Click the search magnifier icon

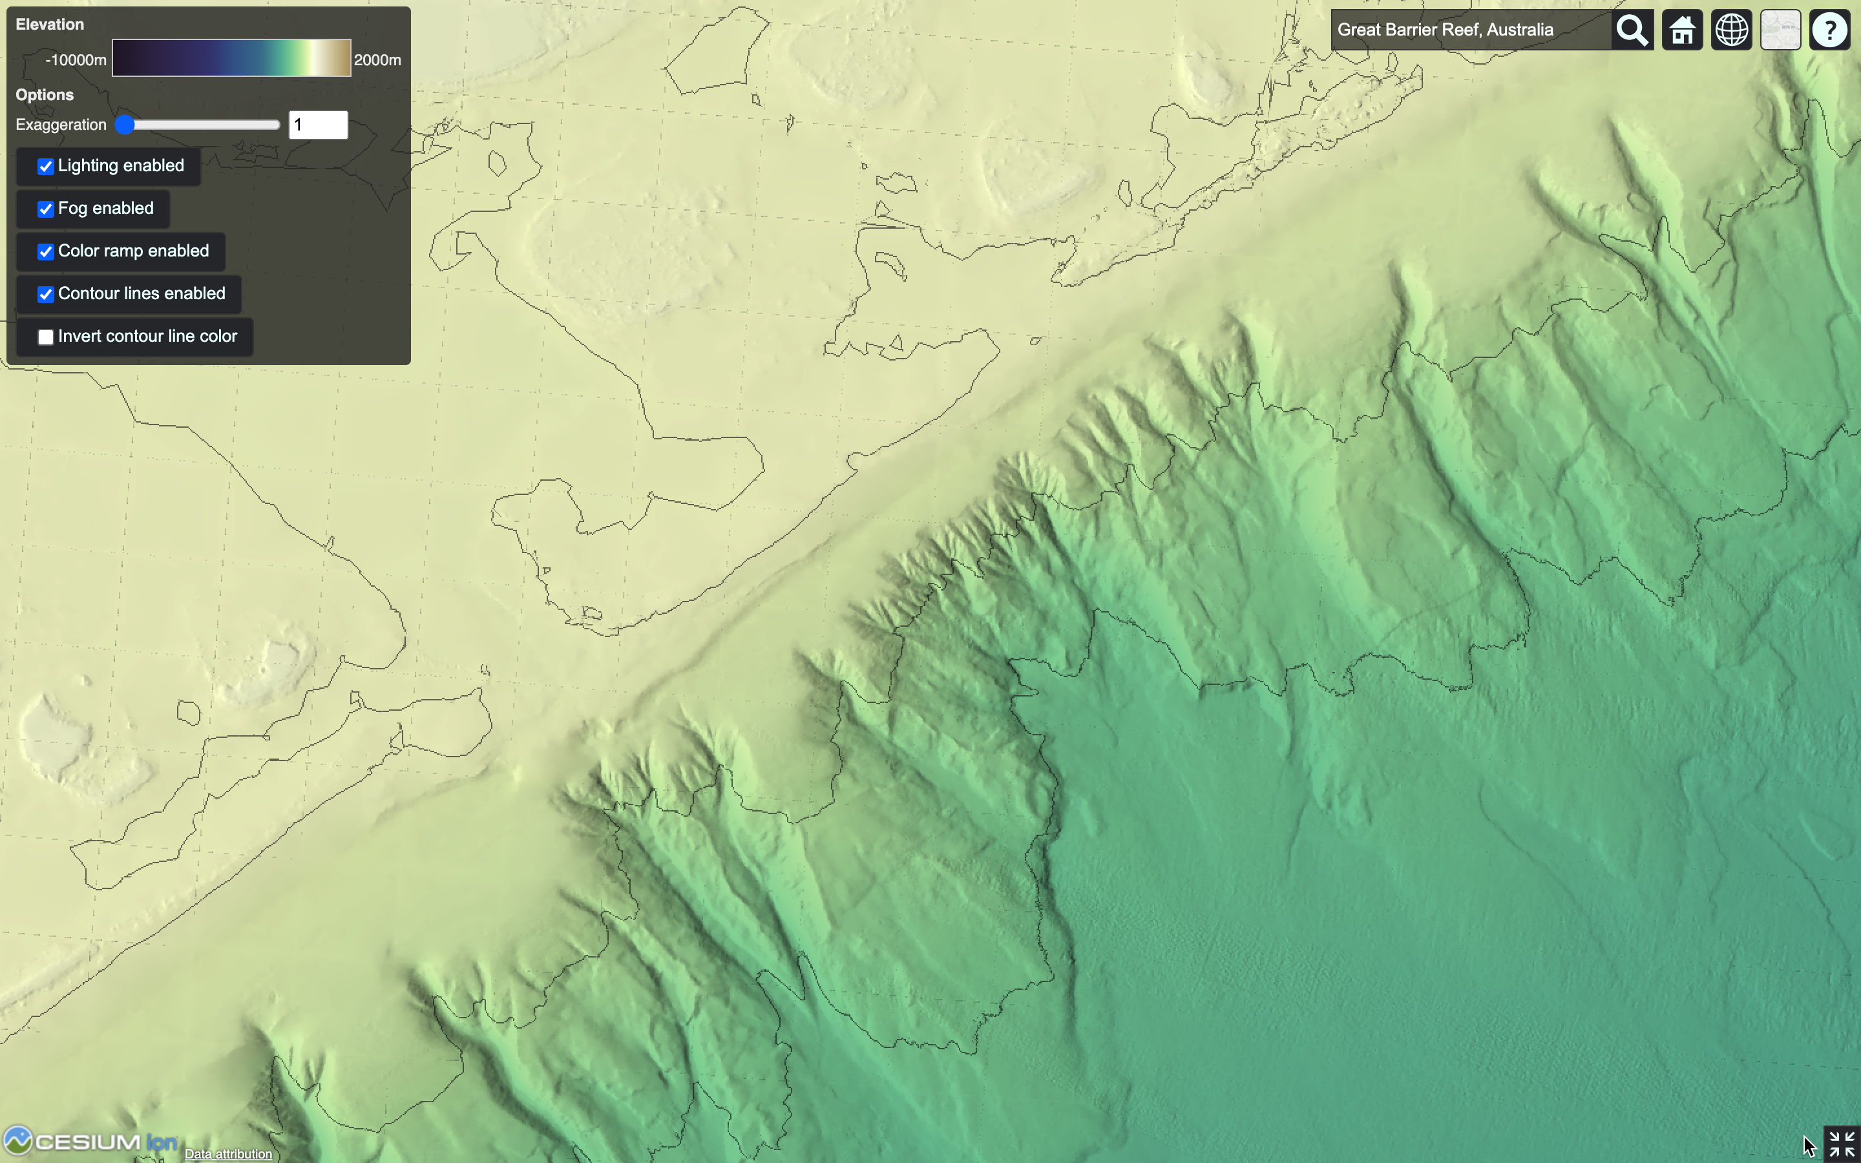point(1632,29)
